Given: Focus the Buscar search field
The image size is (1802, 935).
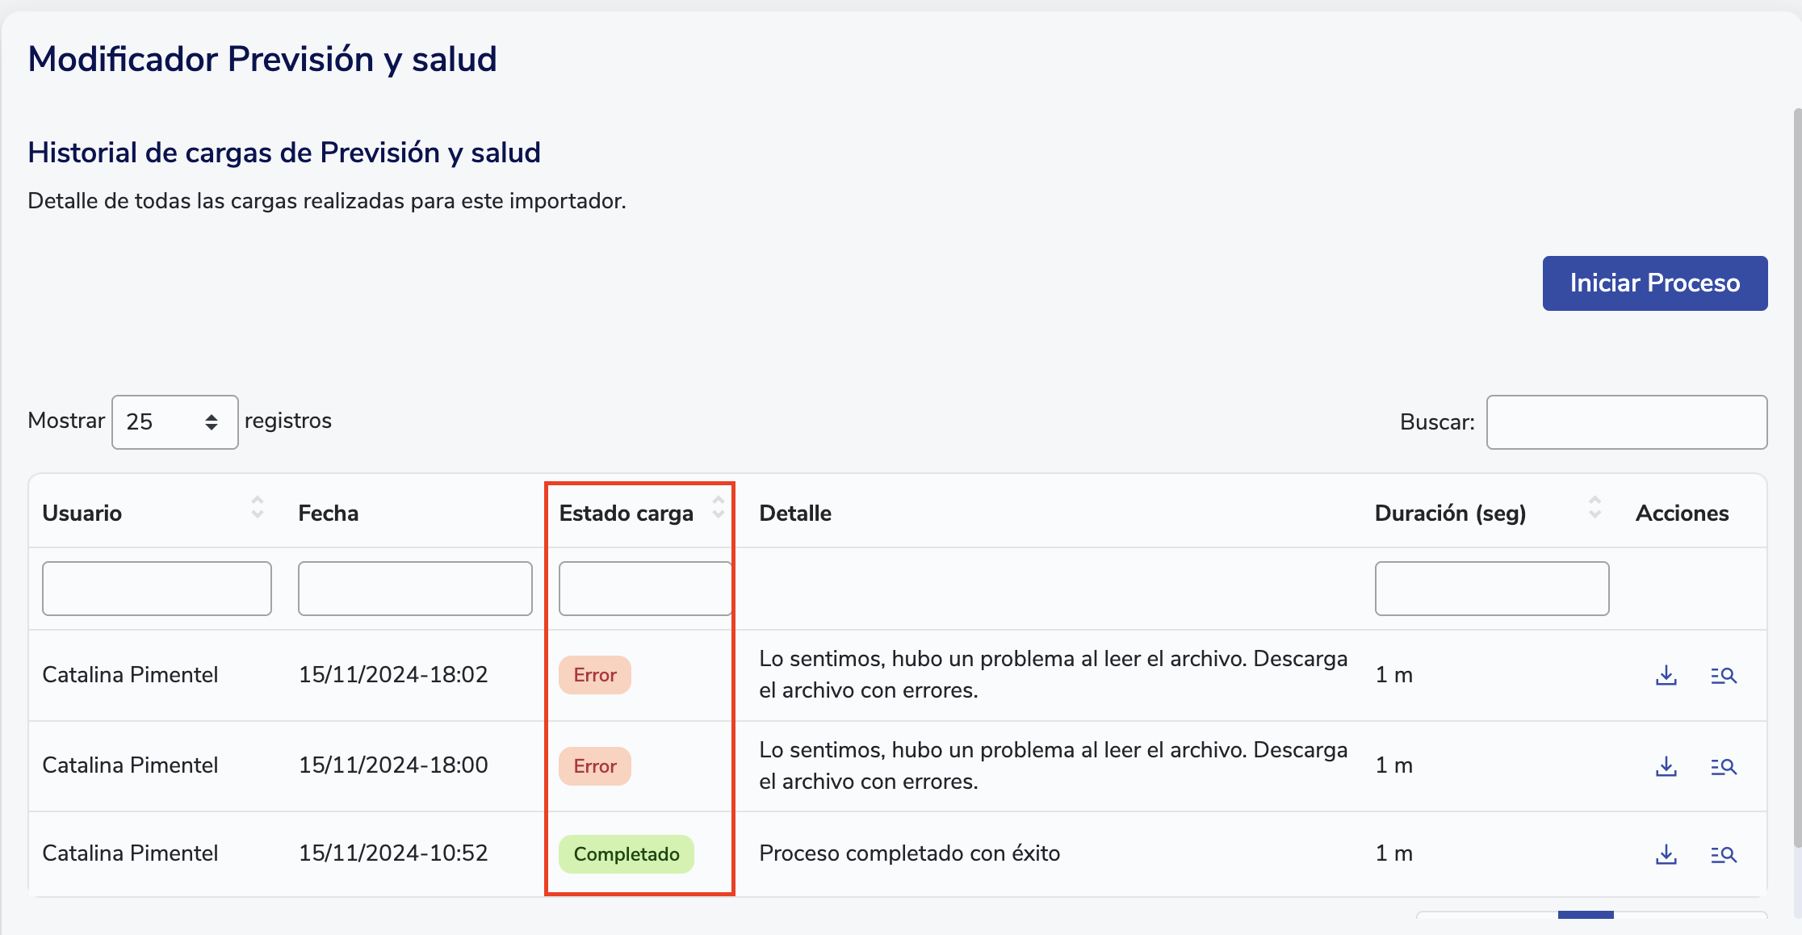Looking at the screenshot, I should coord(1626,422).
